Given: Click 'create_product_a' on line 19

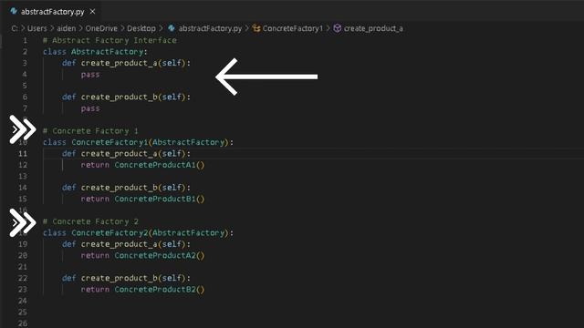Looking at the screenshot, I should tap(120, 244).
